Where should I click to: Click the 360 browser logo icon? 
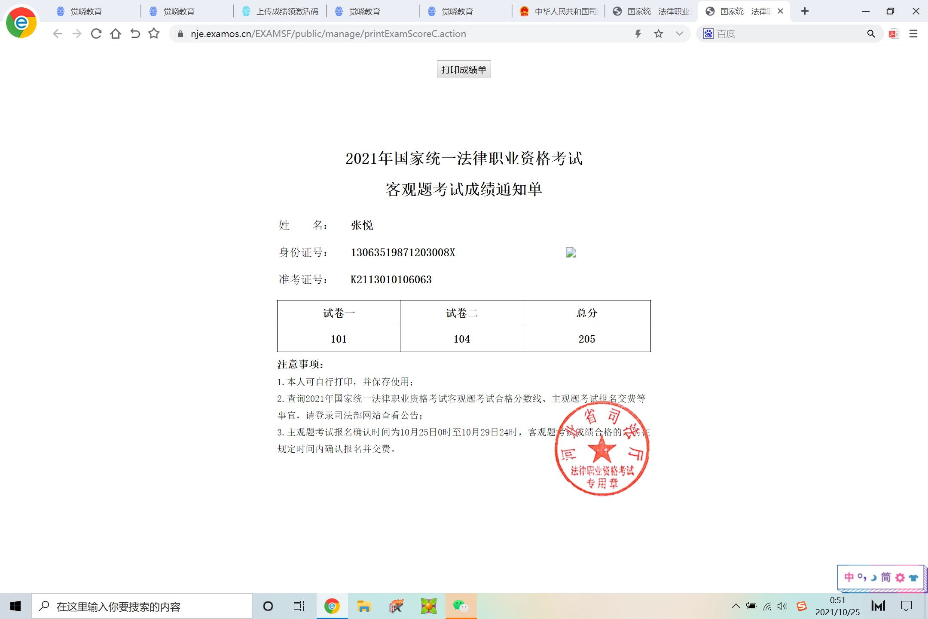pos(21,22)
